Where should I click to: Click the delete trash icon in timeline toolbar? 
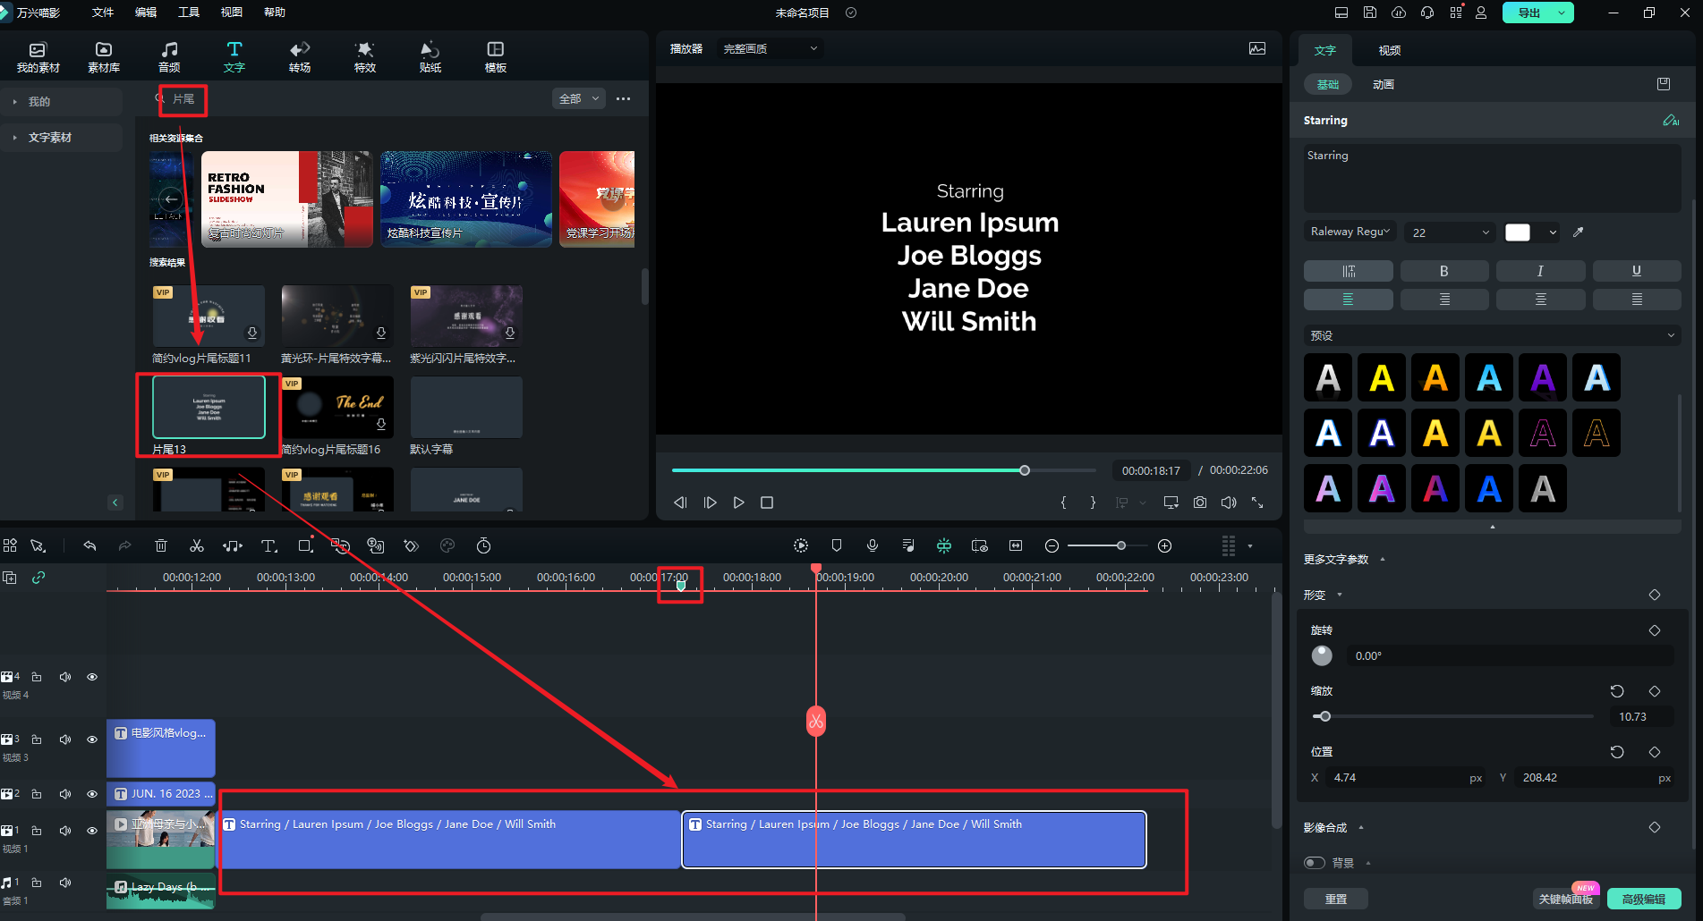click(161, 545)
